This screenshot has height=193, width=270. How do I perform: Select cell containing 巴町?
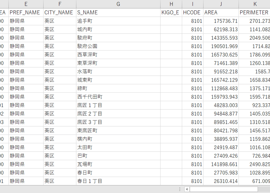(x=118, y=156)
